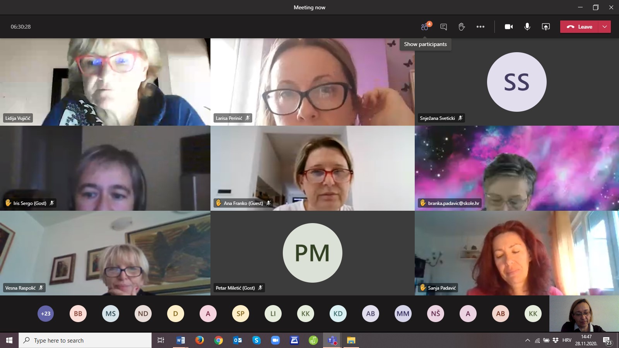Click muted mic icon beside Larisa Perinić
Viewport: 619px width, 348px height.
(248, 118)
